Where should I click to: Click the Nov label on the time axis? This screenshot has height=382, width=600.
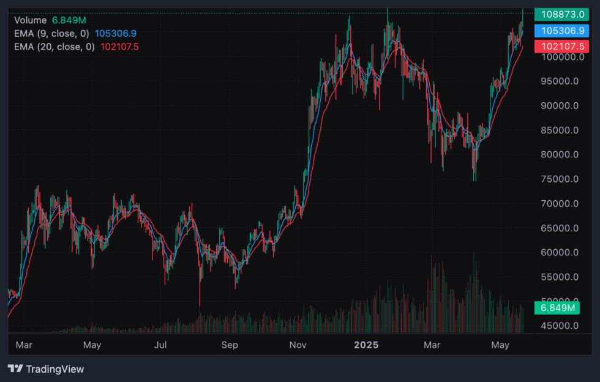(298, 345)
